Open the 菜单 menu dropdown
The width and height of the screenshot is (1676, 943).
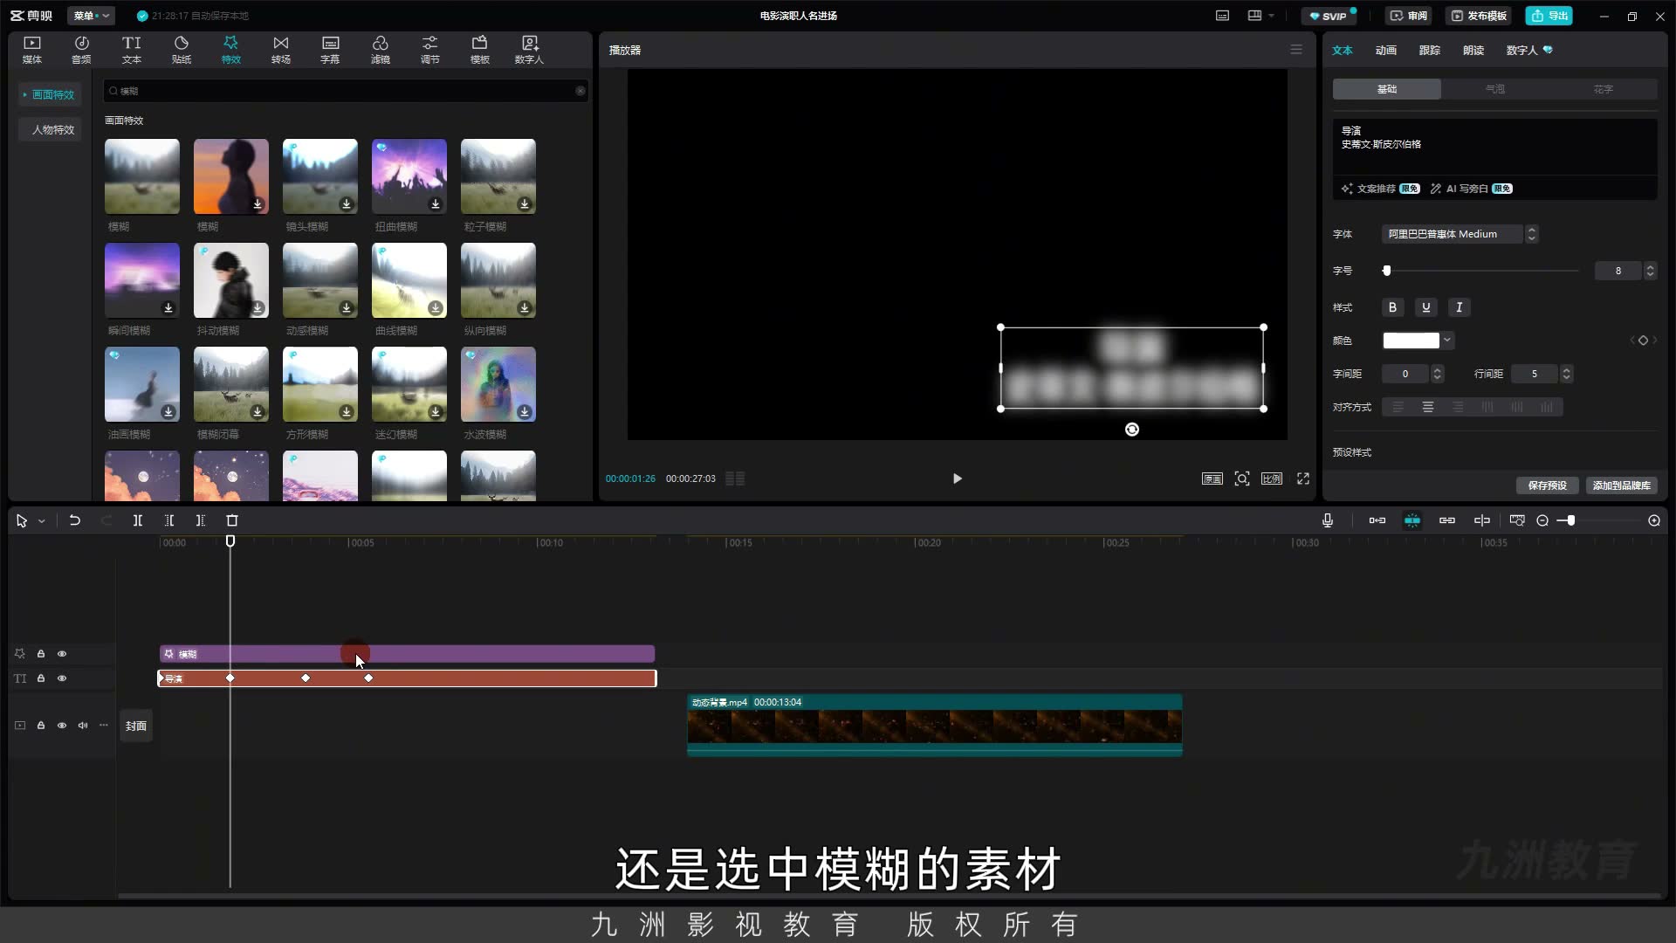click(91, 16)
